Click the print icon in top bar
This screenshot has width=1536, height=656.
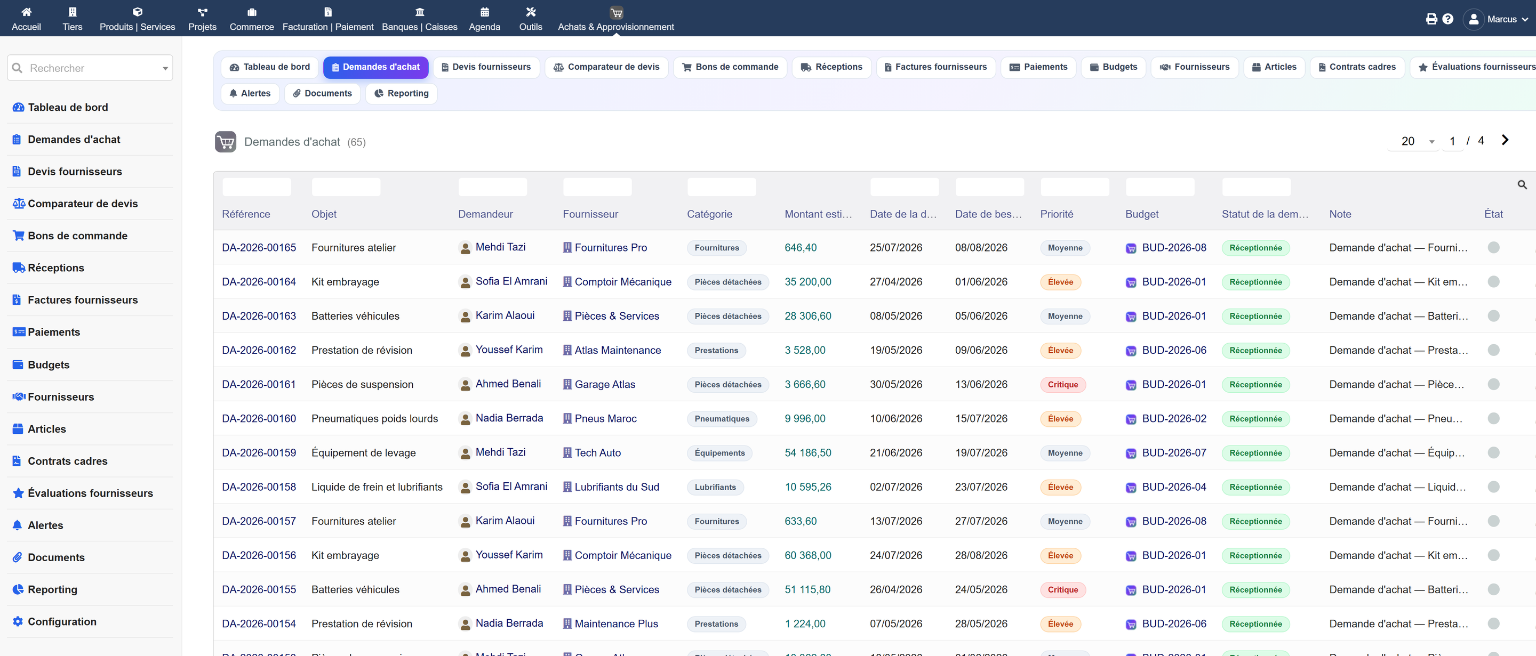1431,19
